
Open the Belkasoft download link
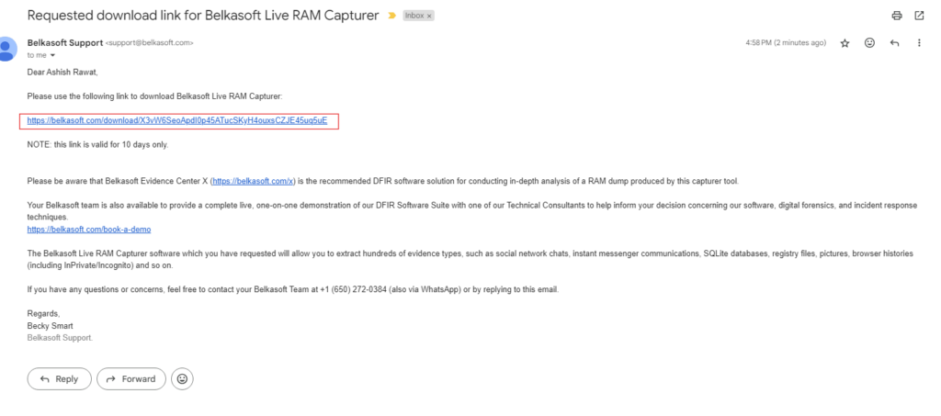[177, 120]
